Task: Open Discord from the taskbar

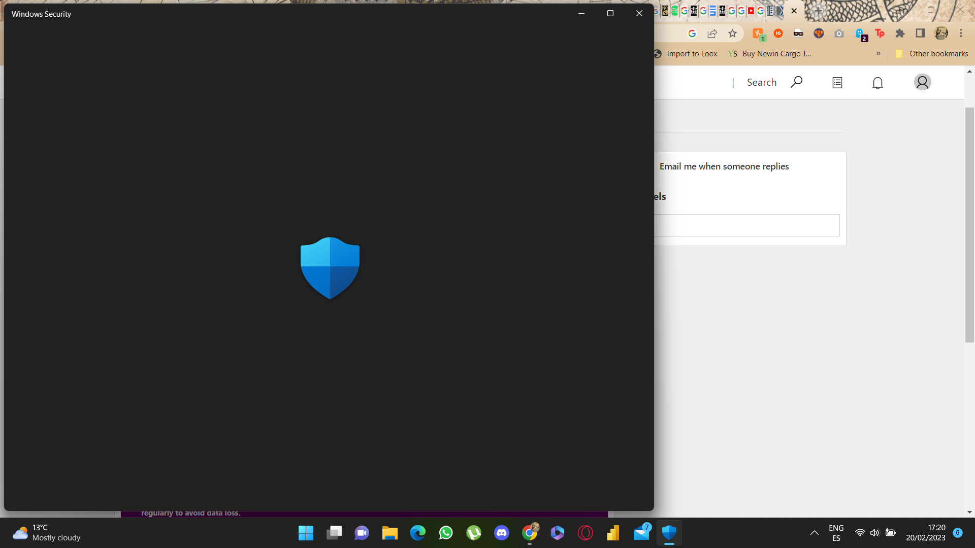Action: (x=502, y=533)
